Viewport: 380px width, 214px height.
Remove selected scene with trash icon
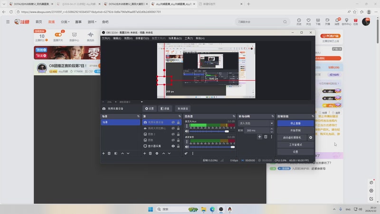coord(109,153)
